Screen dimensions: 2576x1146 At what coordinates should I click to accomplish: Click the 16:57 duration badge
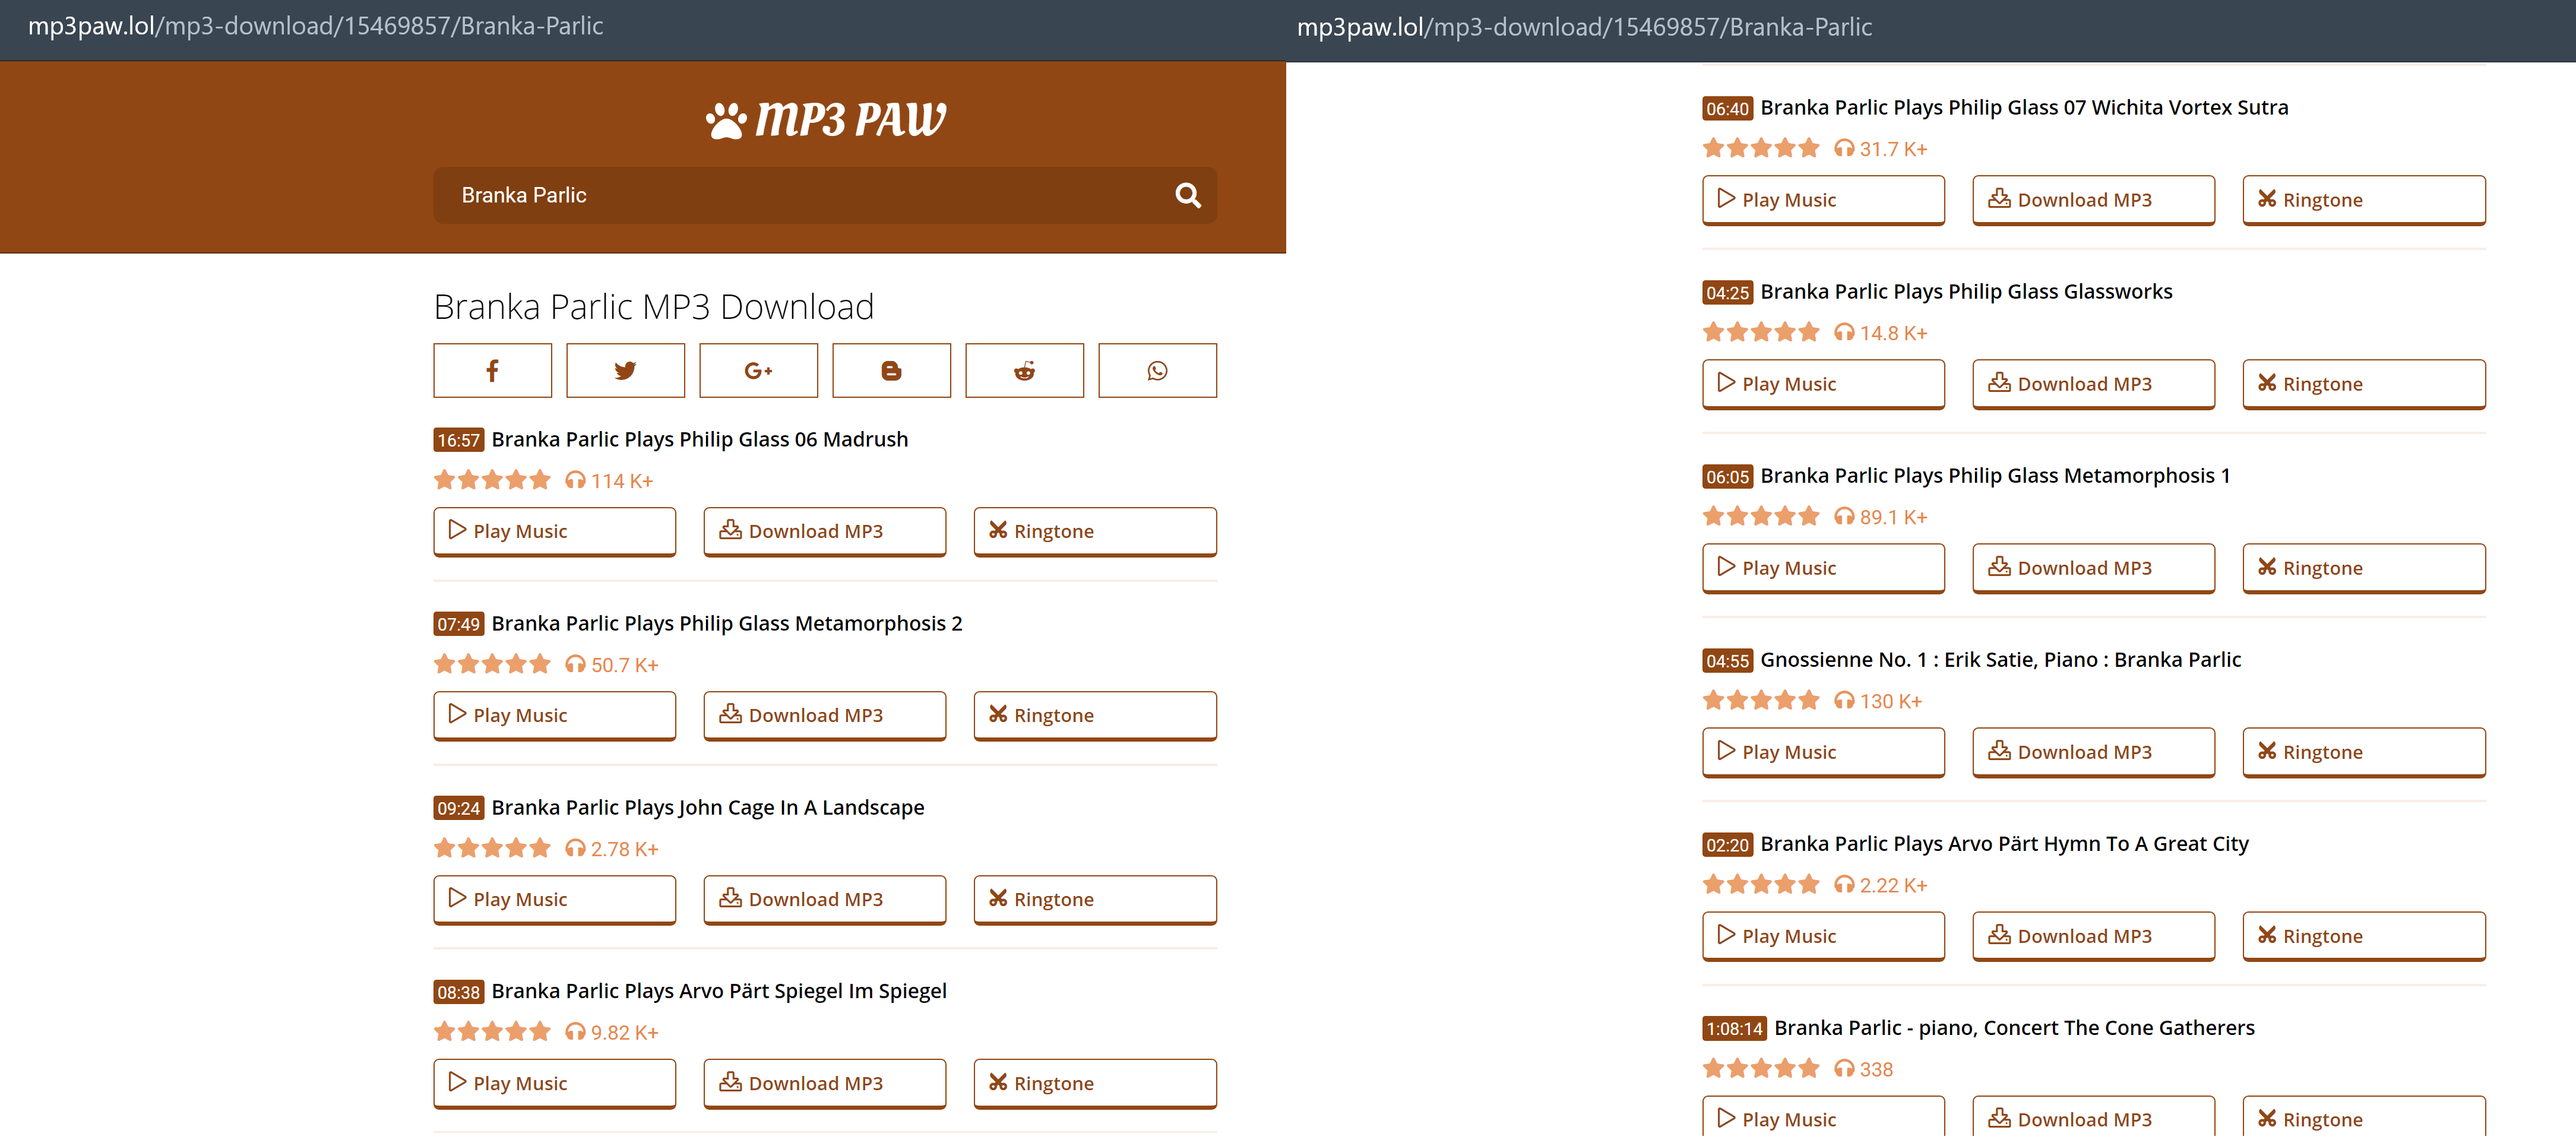point(458,440)
